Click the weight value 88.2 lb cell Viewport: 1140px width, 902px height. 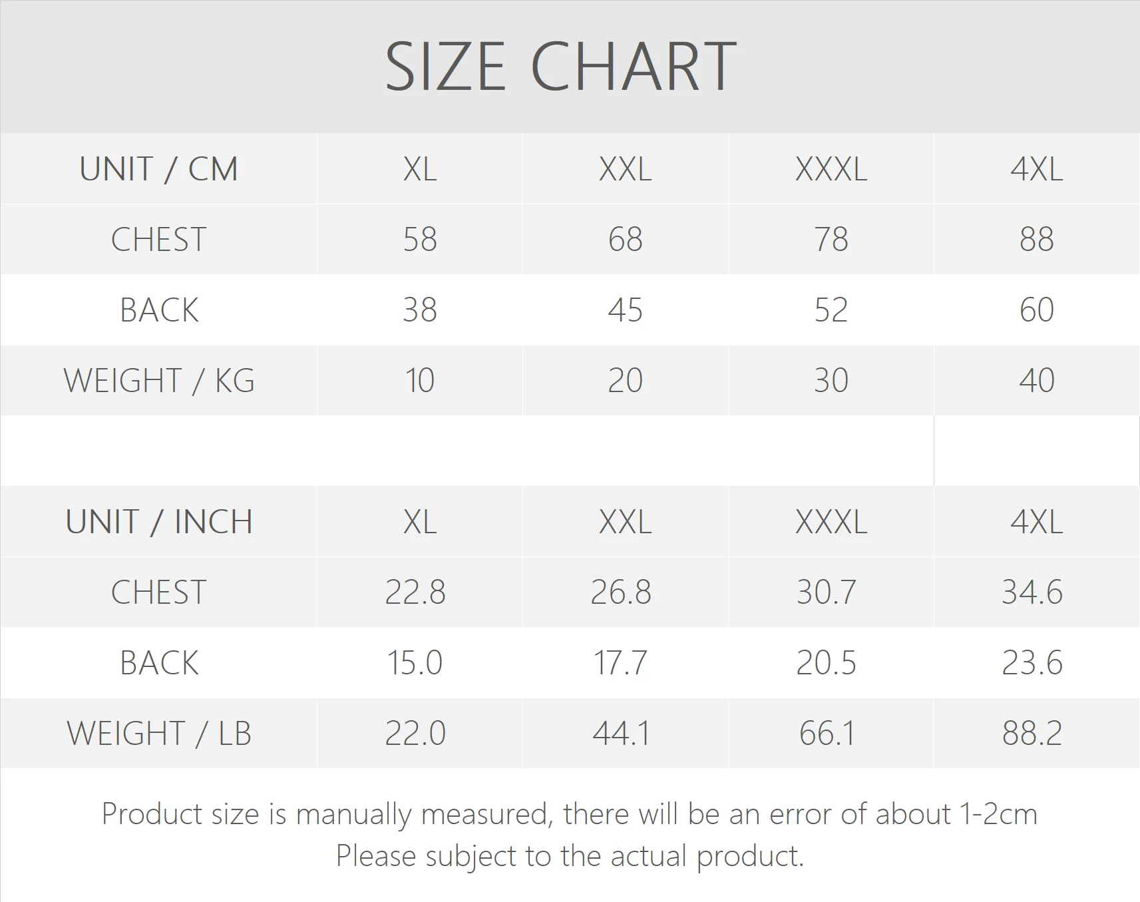click(1032, 734)
